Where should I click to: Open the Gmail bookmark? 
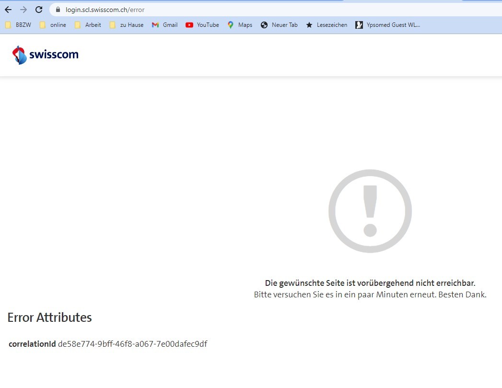[x=165, y=25]
